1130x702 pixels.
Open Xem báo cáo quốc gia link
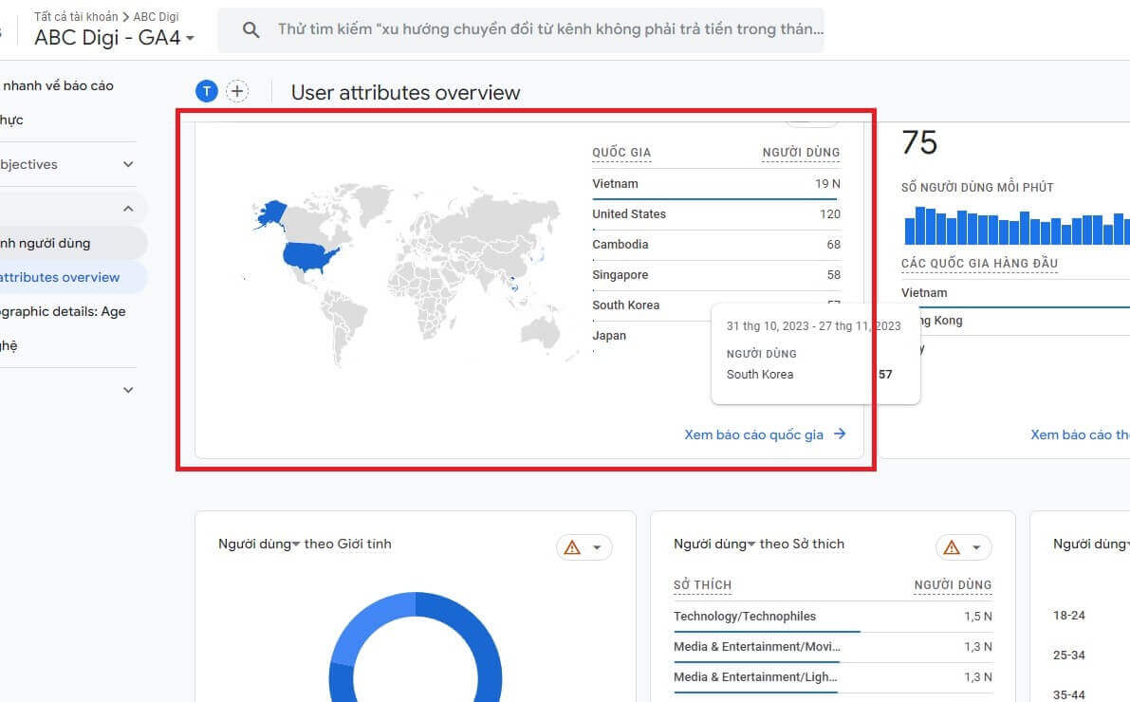(753, 434)
